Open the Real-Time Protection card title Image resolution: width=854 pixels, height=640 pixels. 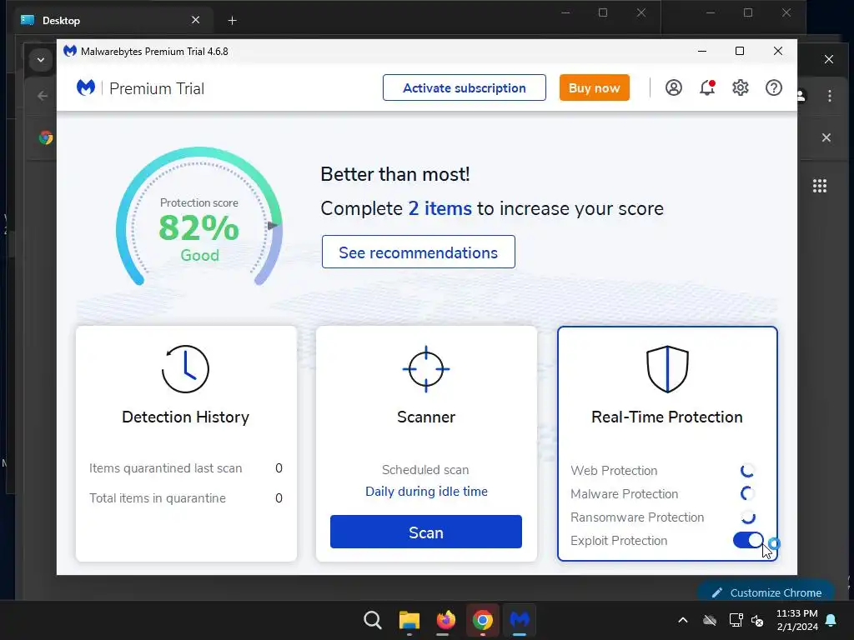coord(667,417)
